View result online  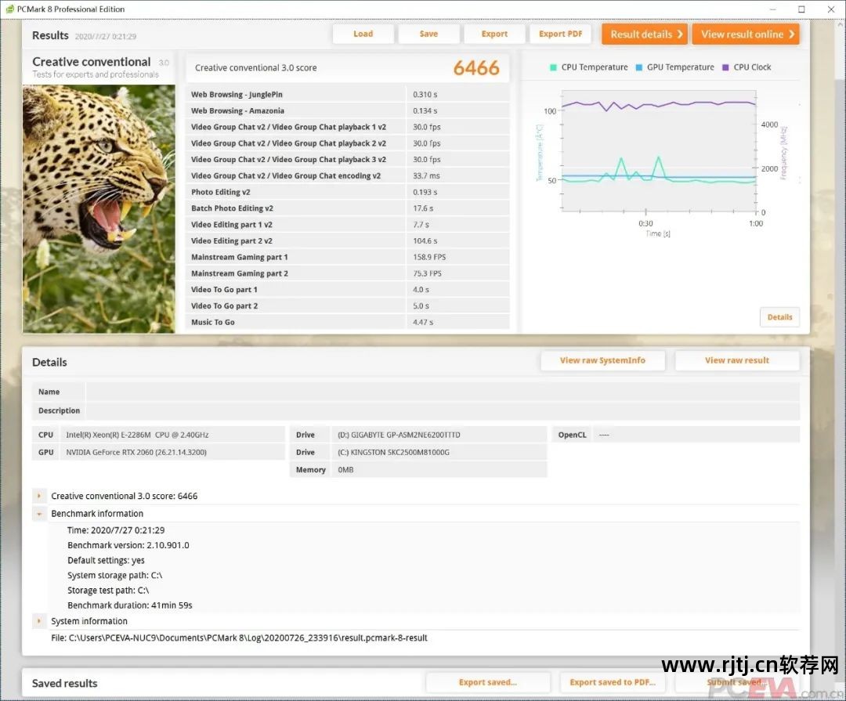click(x=746, y=34)
